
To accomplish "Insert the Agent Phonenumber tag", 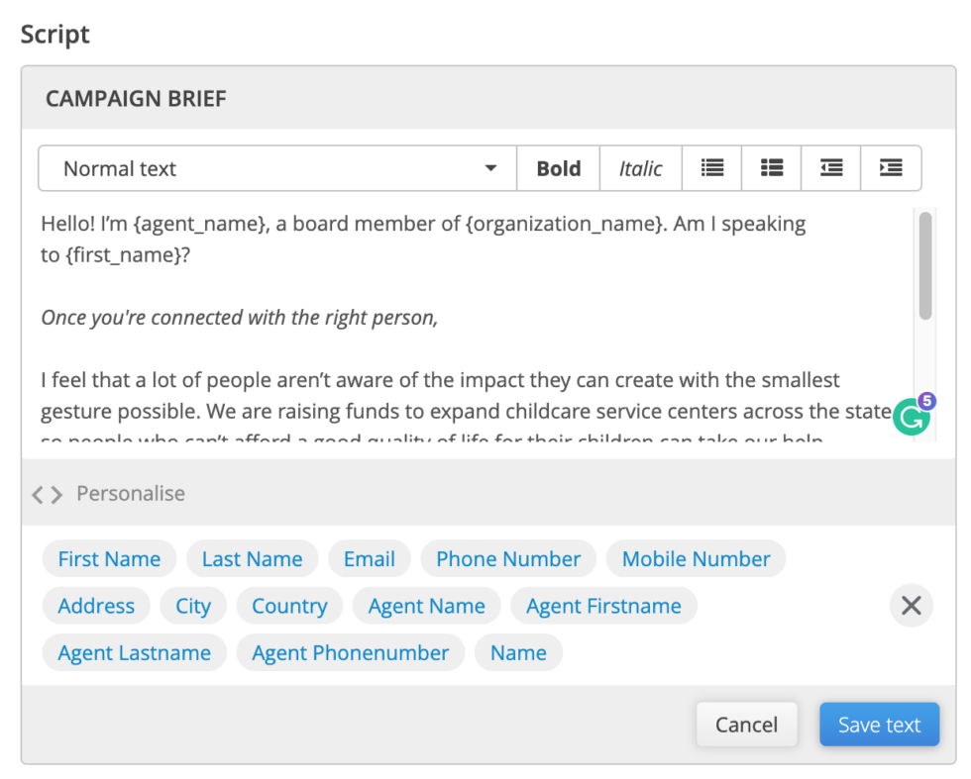I will [x=351, y=652].
